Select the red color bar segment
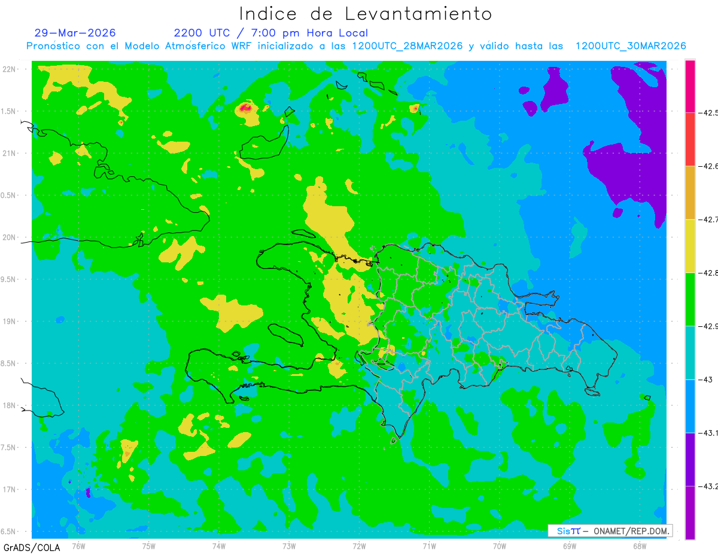 (690, 139)
